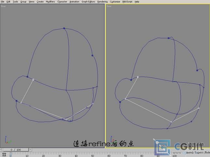210x157 pixels.
Task: Open the Tools menu
Action: coord(15,2)
